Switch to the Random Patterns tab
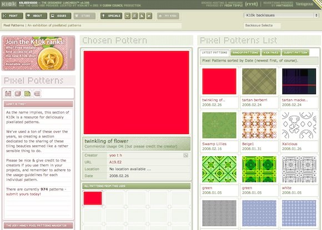Image resolution: width=322 pixels, height=230 pixels. (245, 53)
